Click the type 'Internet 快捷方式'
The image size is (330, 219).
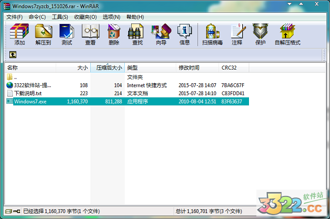tap(147, 85)
